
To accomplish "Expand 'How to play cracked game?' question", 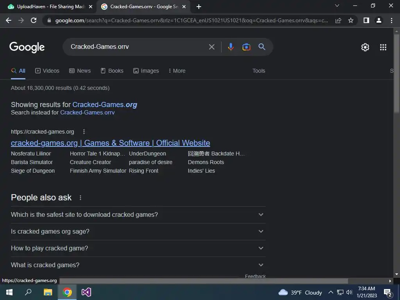I will pyautogui.click(x=138, y=248).
